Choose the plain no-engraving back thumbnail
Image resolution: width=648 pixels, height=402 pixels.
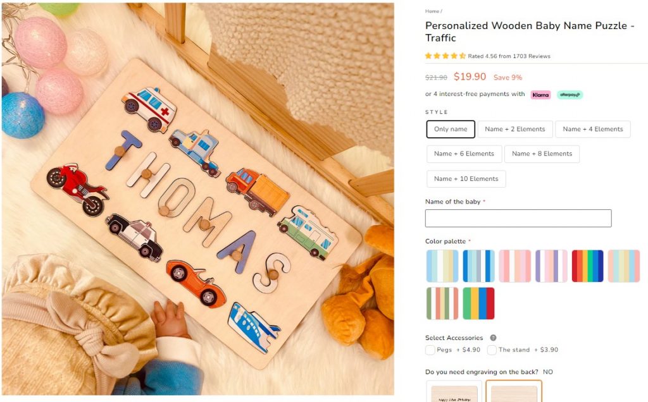point(514,392)
